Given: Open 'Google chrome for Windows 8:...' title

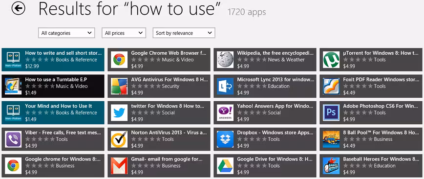Looking at the screenshot, I should coord(63,159).
